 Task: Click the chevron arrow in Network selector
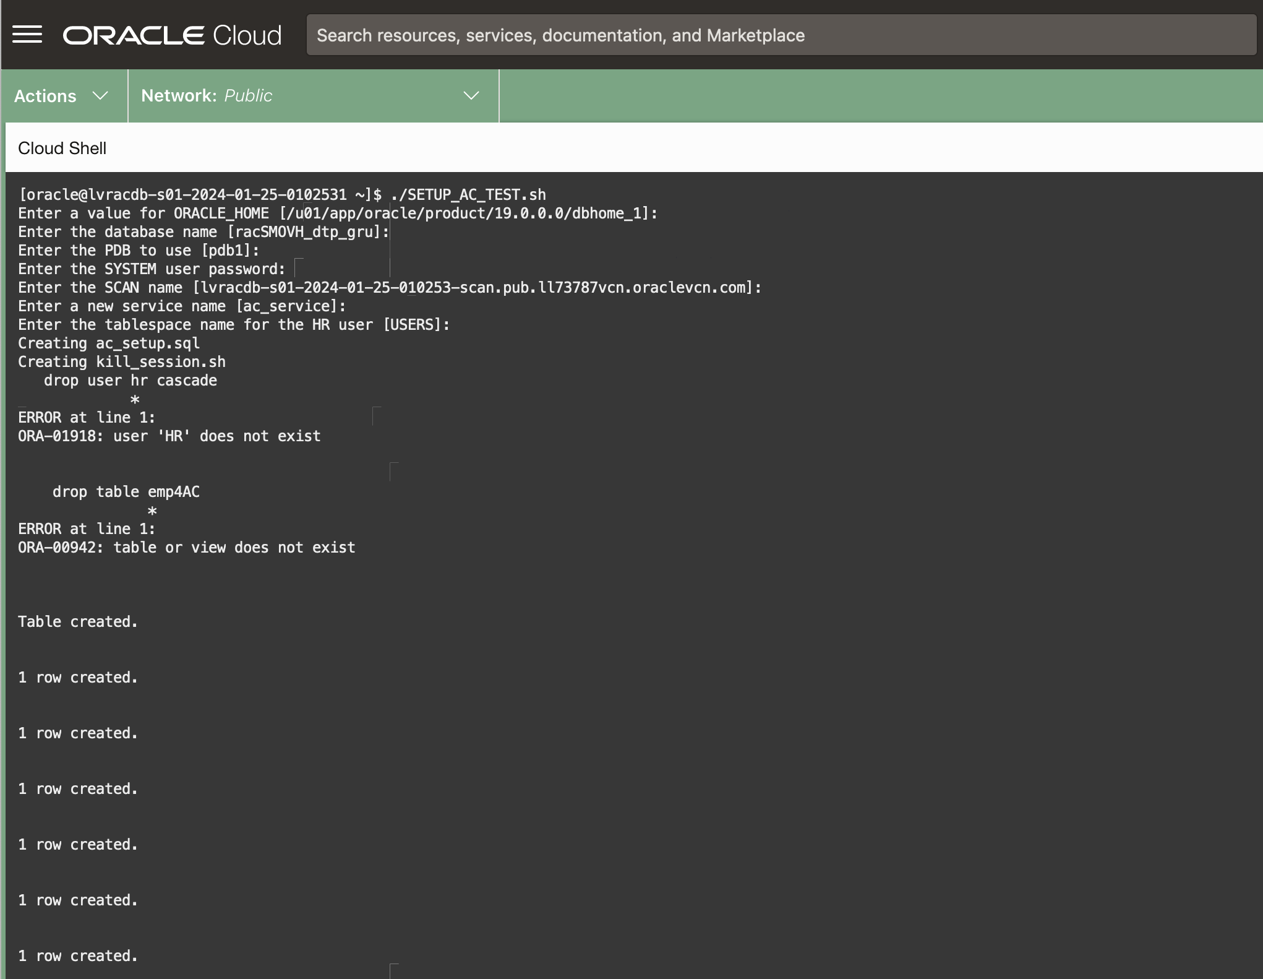pyautogui.click(x=471, y=96)
